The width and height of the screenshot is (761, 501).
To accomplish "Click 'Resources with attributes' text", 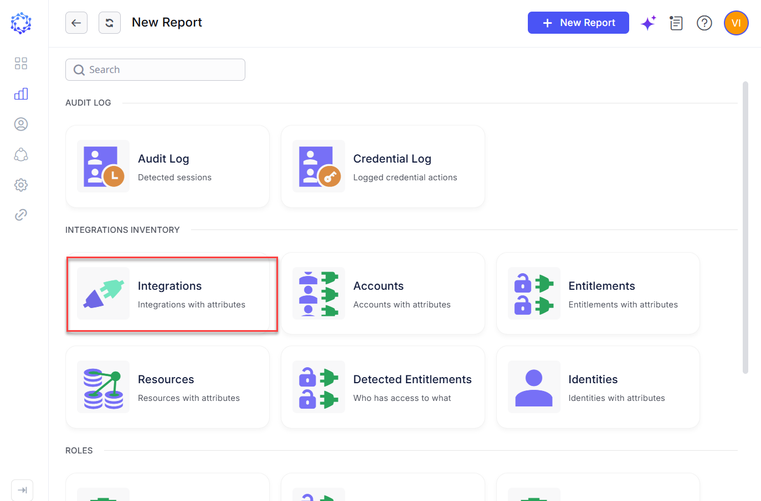I will point(189,398).
